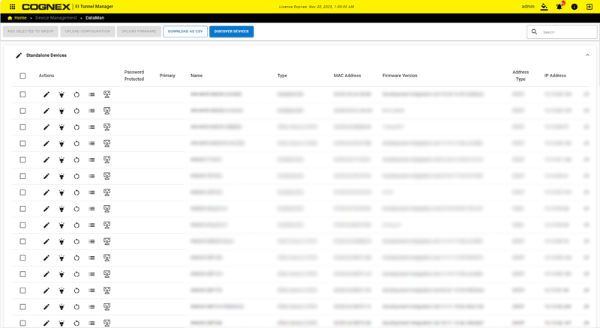Open the apps grid menu icon
600x328 pixels.
13,7
